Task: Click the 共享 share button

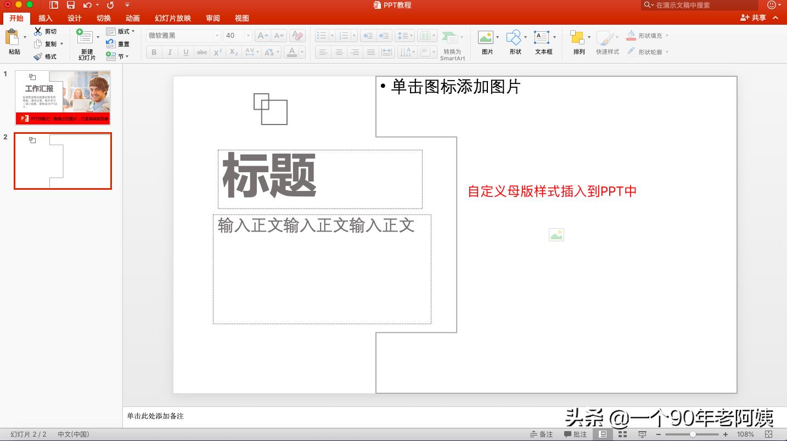Action: [753, 18]
